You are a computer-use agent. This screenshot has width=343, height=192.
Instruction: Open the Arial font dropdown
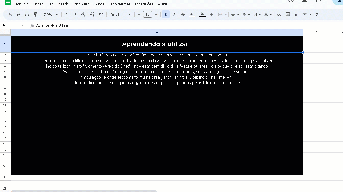[x=120, y=14]
